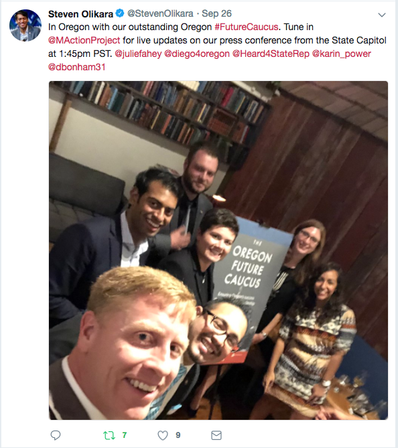Click the Steven Olikara display name
398x448 pixels.
[x=80, y=13]
